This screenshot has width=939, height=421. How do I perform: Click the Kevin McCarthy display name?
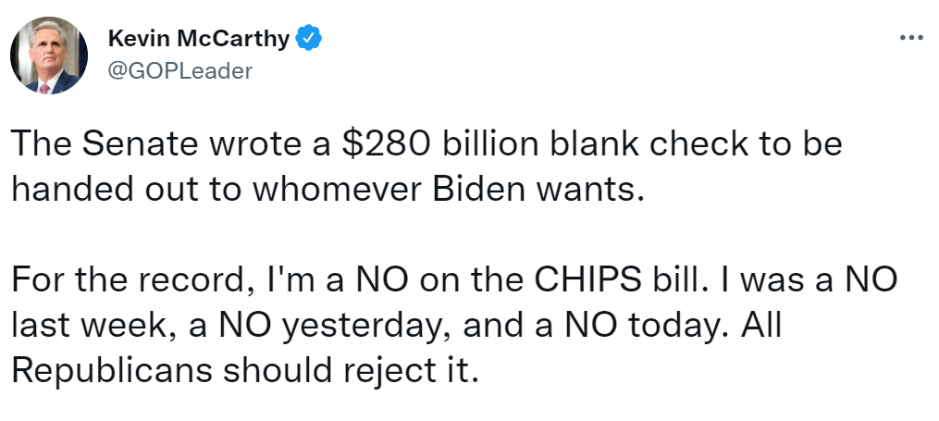click(198, 39)
